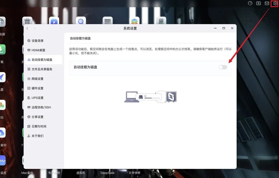Open the performance monitor dial icon
The image size is (279, 178).
click(x=250, y=3)
